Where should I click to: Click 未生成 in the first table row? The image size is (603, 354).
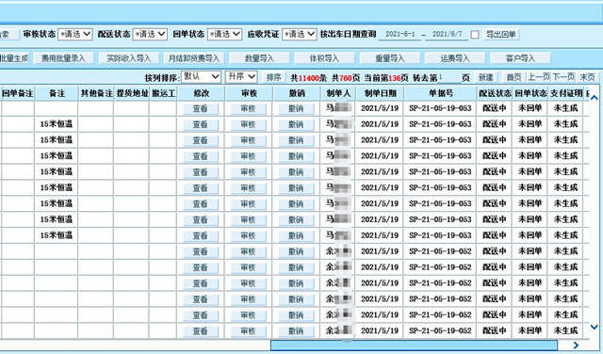coord(565,108)
